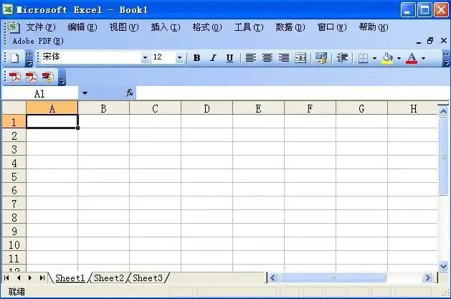Toggle bold formatting
The width and height of the screenshot is (451, 299).
(x=196, y=58)
